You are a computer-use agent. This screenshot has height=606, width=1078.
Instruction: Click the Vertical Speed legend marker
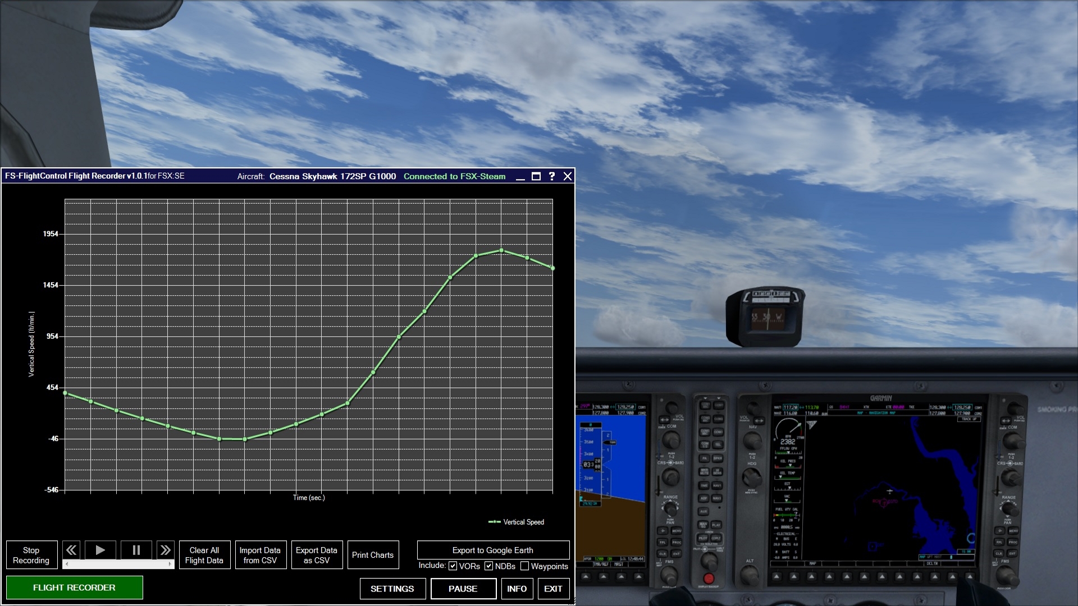coord(494,522)
